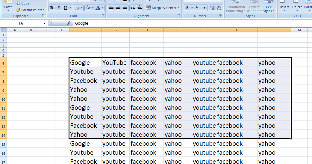This screenshot has width=312, height=164.
Task: Toggle underline formatting
Action: click(65, 8)
